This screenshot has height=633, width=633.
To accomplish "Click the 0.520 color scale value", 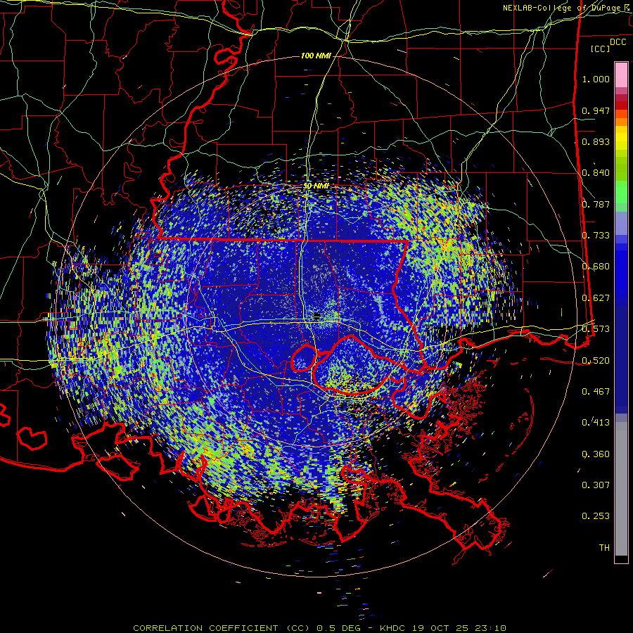I will tap(596, 360).
